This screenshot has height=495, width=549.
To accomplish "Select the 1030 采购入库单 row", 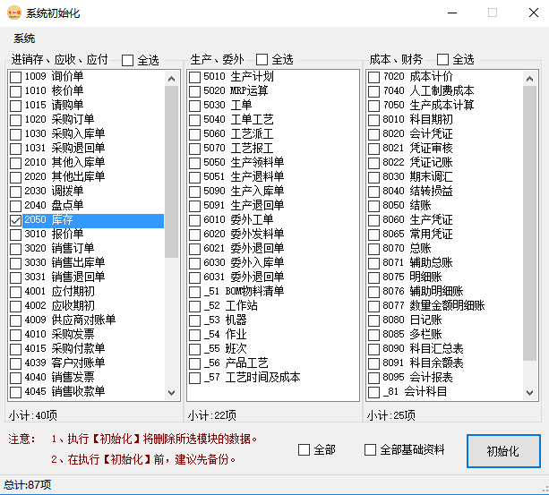I will (x=87, y=134).
